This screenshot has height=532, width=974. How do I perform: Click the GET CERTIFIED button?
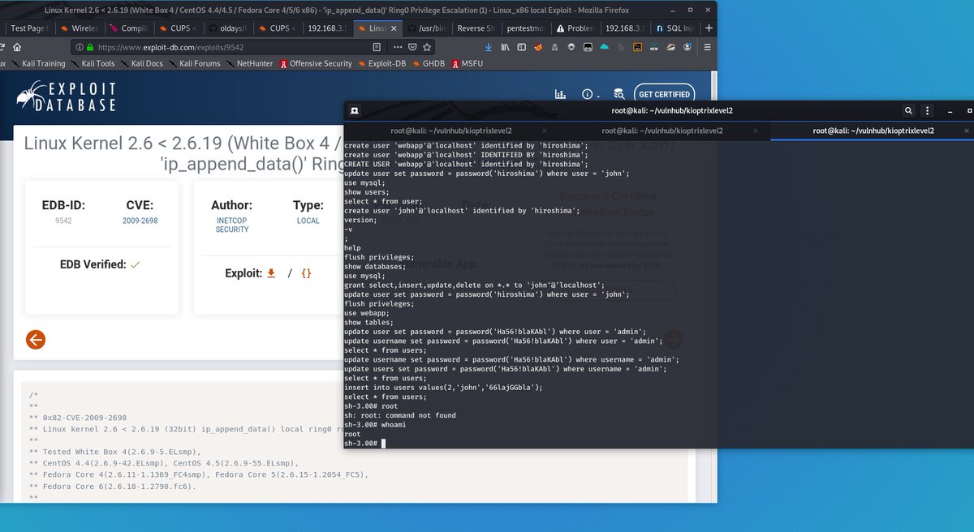[x=664, y=93]
